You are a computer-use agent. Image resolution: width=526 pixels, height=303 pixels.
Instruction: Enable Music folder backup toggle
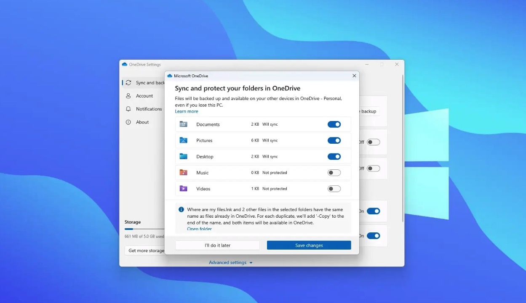pos(334,173)
